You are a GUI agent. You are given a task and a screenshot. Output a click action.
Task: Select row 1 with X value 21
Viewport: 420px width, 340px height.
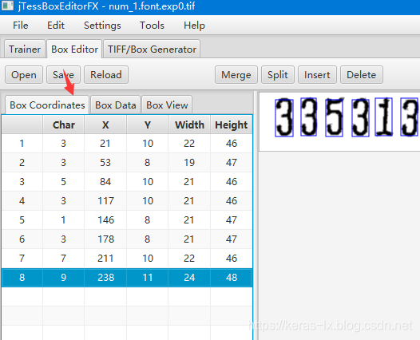[x=127, y=144]
